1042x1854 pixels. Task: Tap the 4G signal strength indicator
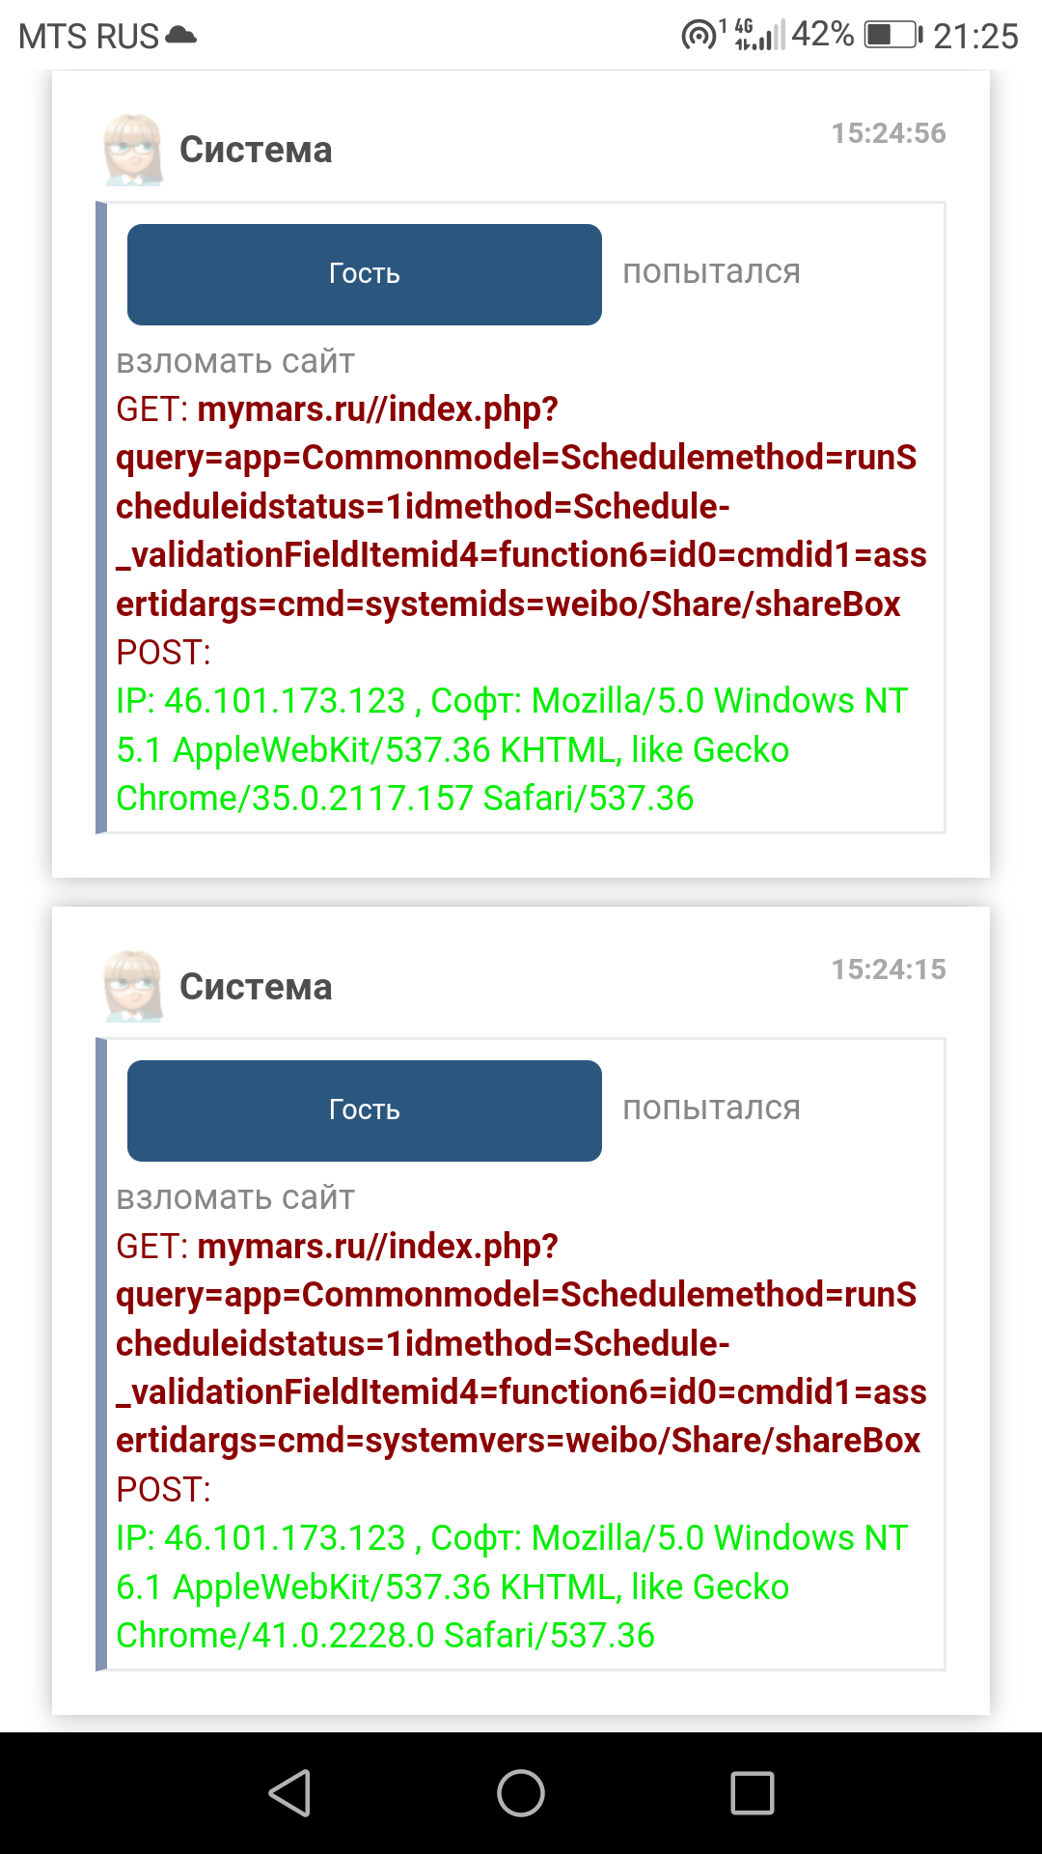tap(759, 36)
